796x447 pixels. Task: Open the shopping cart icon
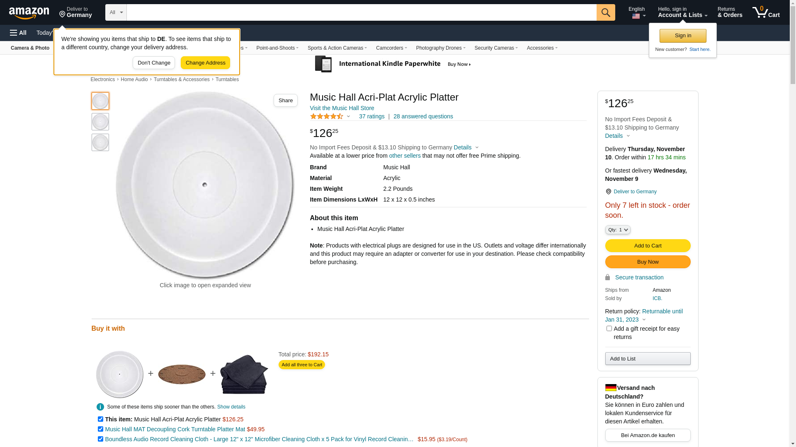[x=765, y=12]
